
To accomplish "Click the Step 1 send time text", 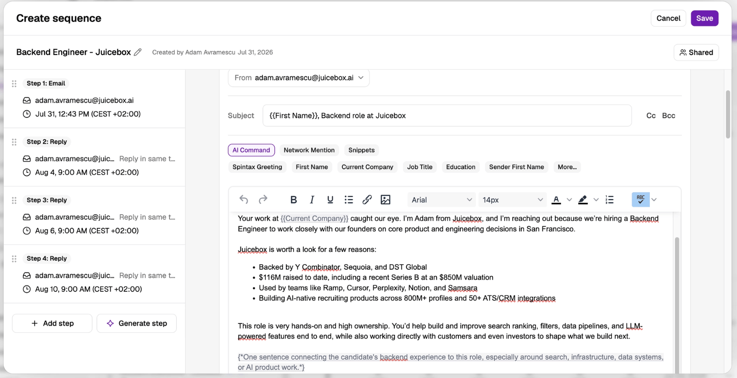I will pos(88,114).
